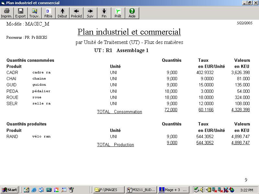Open help with the Aide button
This screenshot has width=259, height=194.
(132, 13)
